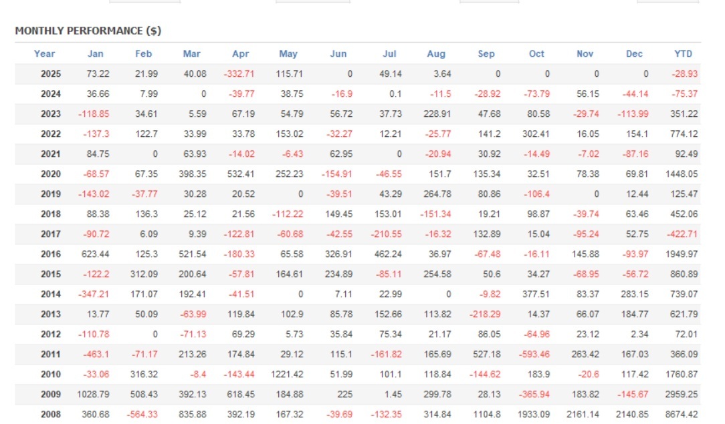Click the Apr column header
Viewport: 725px width, 424px height.
(x=241, y=54)
